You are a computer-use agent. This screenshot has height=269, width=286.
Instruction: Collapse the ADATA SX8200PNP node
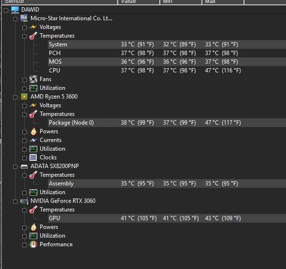click(x=15, y=167)
